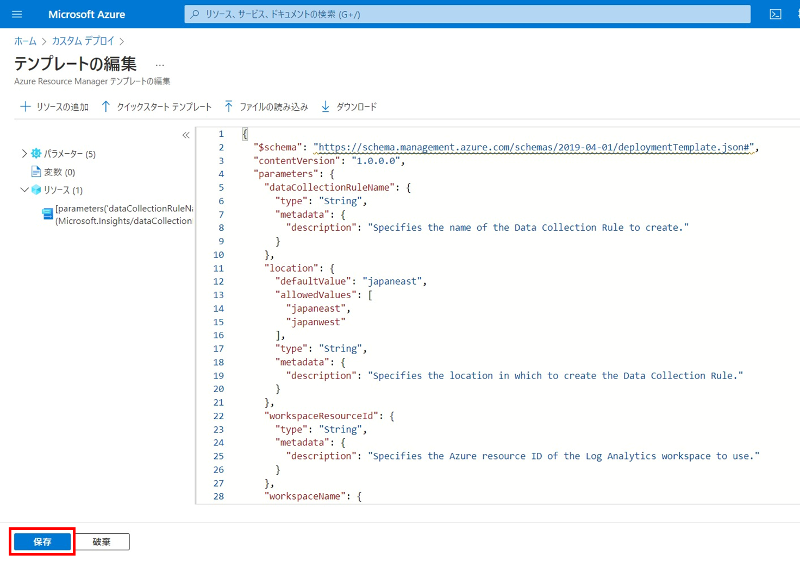Select the [parameters('dataCollectionRuleN... resource item
800x561 pixels.
tap(124, 215)
